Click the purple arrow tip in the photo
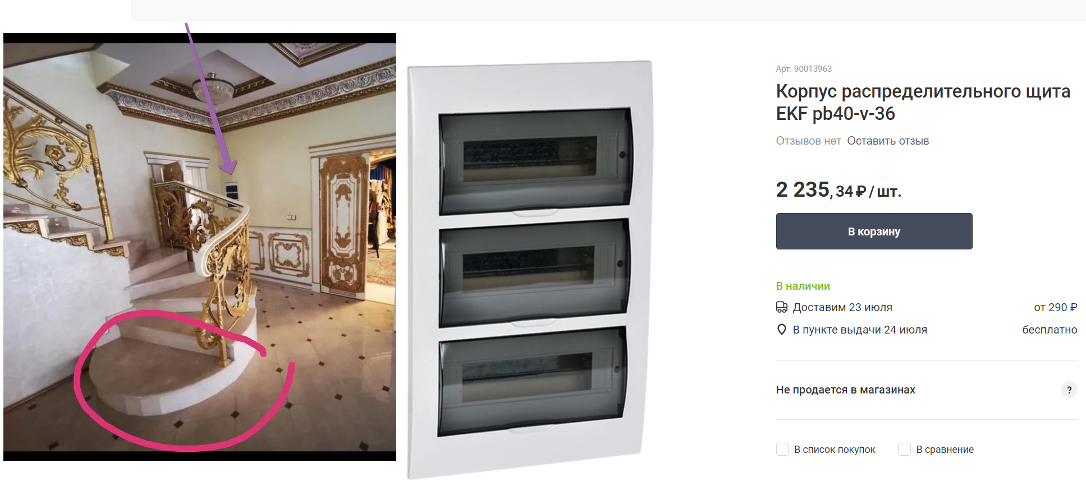Screen dimensions: 1086x500 pyautogui.click(x=228, y=169)
